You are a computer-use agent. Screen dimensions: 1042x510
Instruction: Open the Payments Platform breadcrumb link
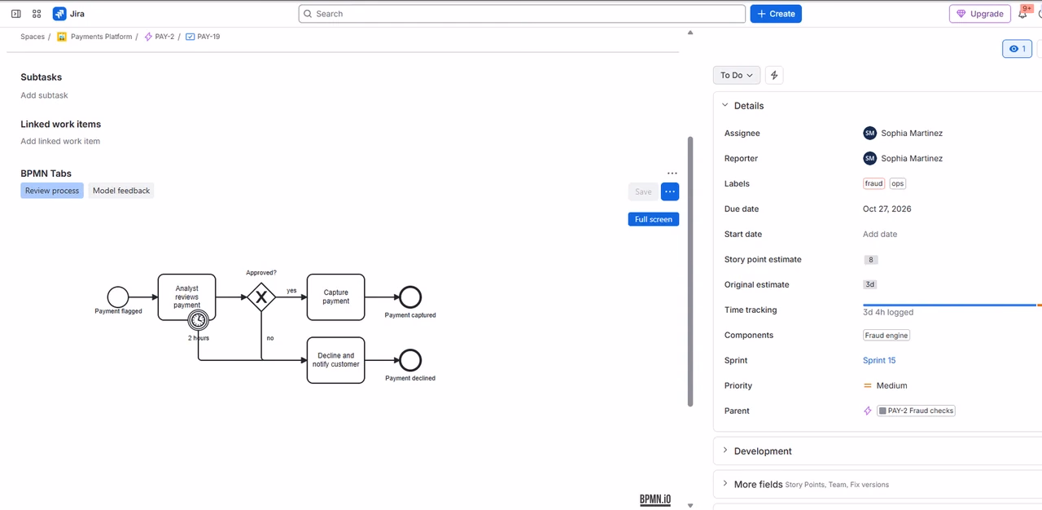[101, 37]
